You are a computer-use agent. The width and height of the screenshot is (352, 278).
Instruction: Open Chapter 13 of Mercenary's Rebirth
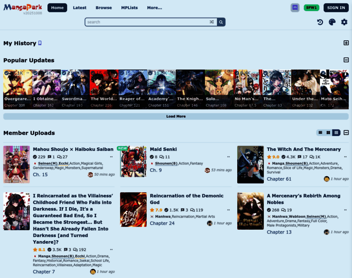tap(279, 232)
